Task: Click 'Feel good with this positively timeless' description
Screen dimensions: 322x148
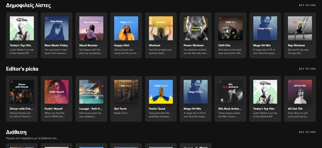Action: pos(160,114)
